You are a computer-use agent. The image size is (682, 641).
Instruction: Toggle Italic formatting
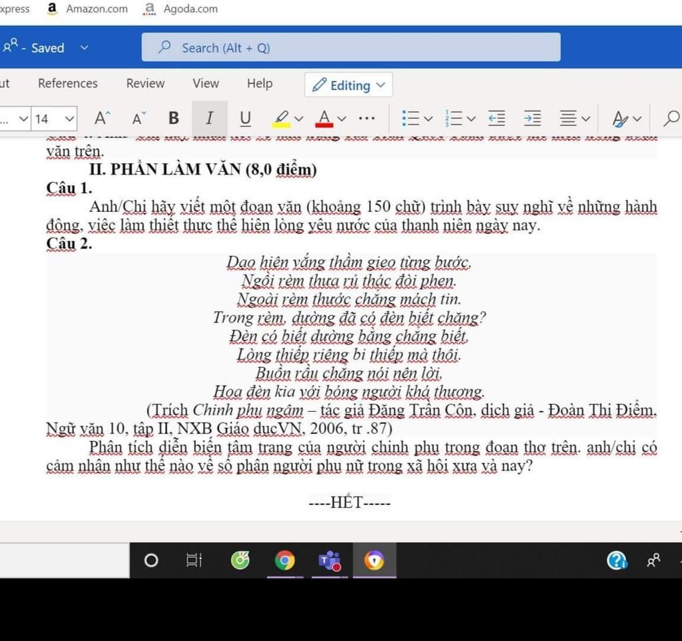209,118
